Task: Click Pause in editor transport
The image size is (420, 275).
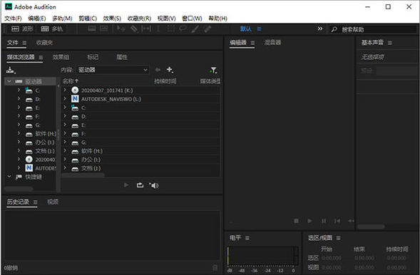Action: (x=324, y=221)
